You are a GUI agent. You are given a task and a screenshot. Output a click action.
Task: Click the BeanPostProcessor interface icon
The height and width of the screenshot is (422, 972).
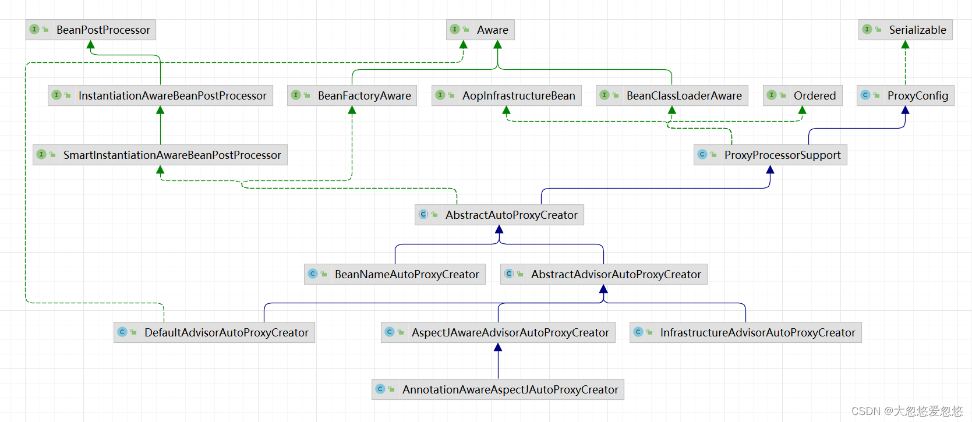(34, 29)
